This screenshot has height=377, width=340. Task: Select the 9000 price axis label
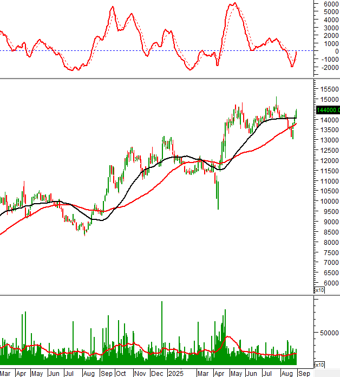[331, 222]
